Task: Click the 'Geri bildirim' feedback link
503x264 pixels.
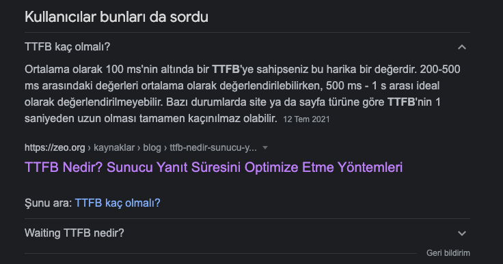Action: pos(448,253)
